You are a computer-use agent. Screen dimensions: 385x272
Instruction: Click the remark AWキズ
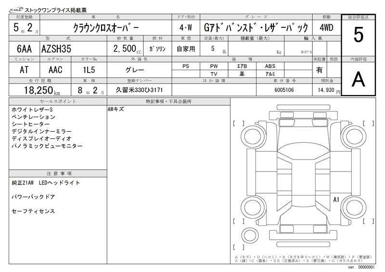(x=116, y=110)
